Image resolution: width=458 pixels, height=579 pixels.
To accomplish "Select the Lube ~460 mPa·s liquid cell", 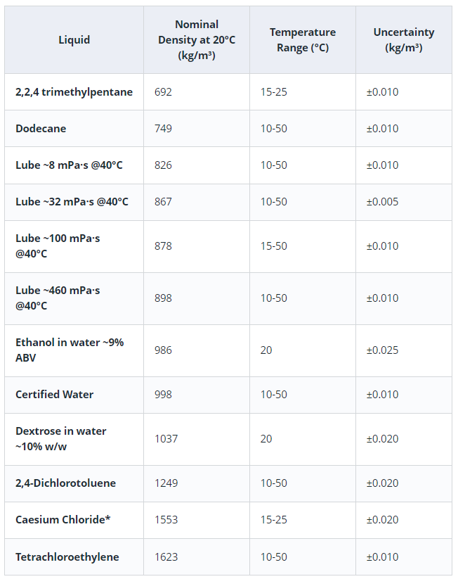I will point(58,298).
